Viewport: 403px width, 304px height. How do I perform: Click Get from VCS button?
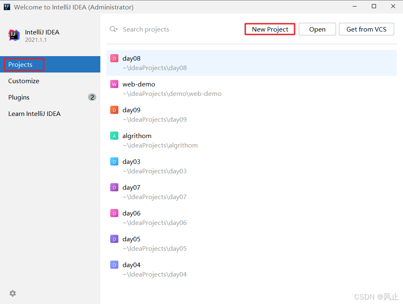tap(366, 29)
